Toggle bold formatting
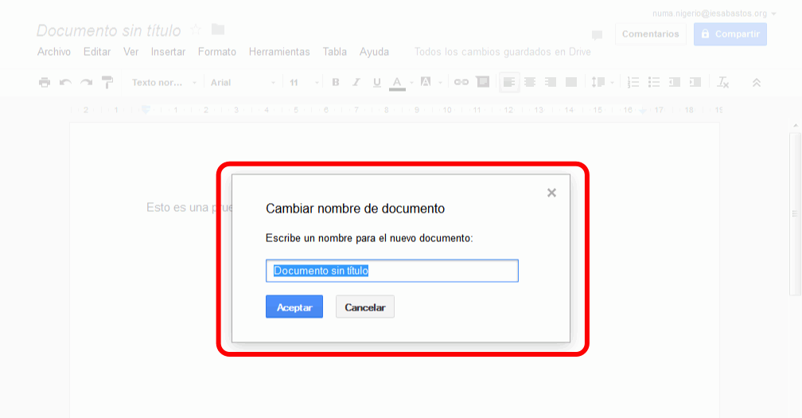 [x=335, y=82]
